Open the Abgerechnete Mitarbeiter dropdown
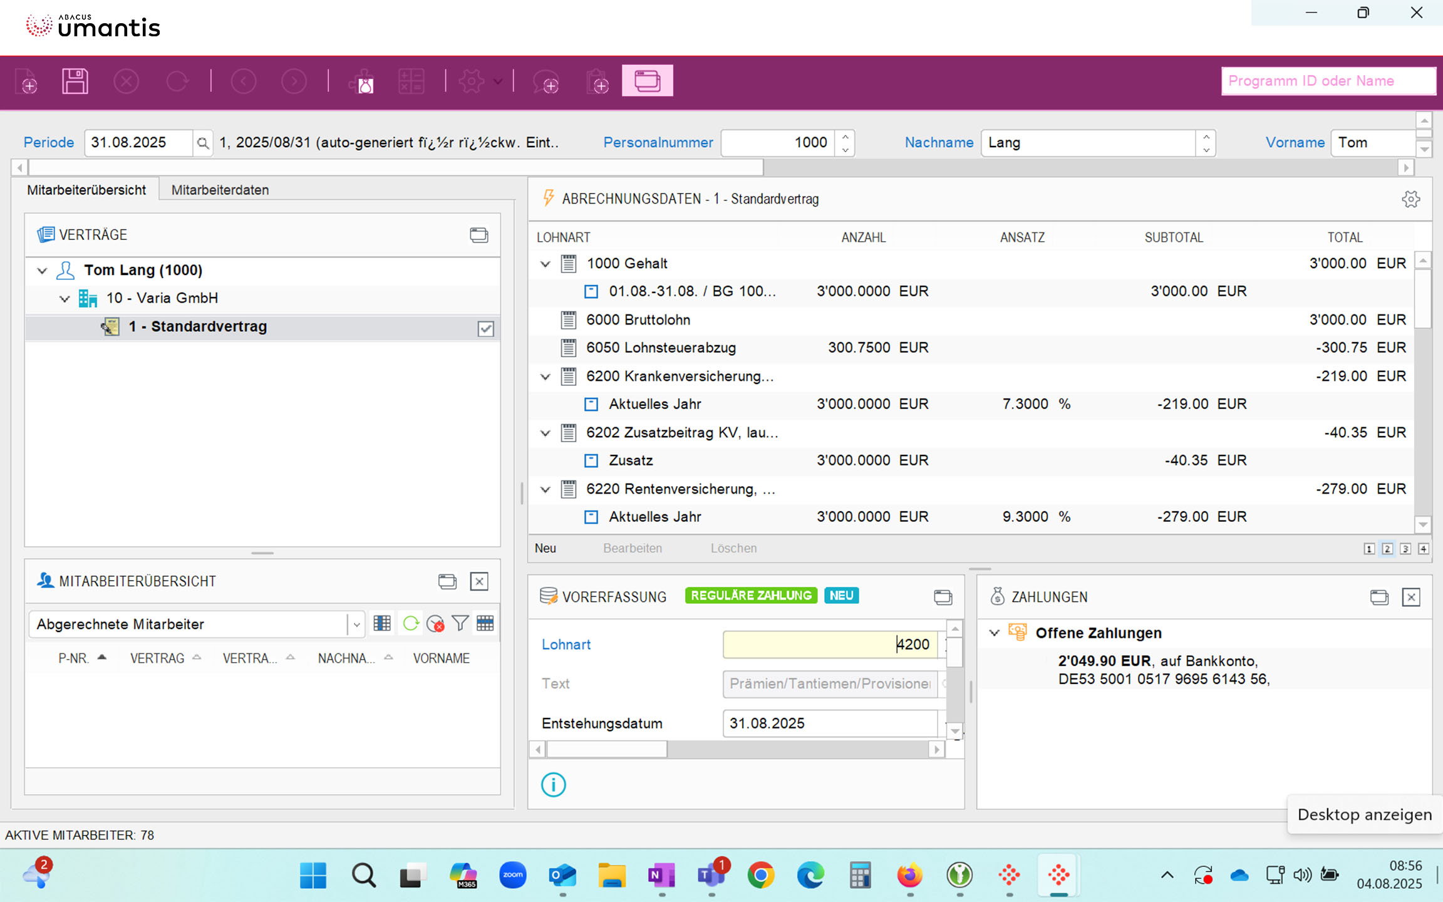 [356, 625]
